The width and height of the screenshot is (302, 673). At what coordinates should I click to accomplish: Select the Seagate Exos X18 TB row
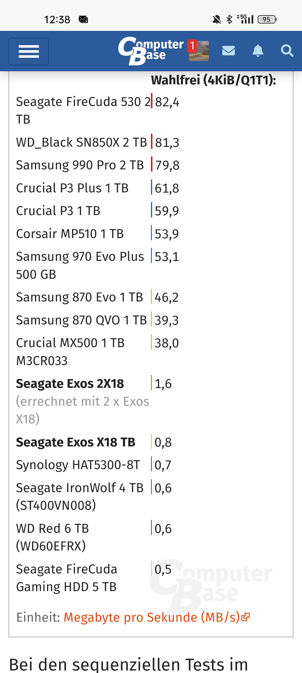point(151,442)
